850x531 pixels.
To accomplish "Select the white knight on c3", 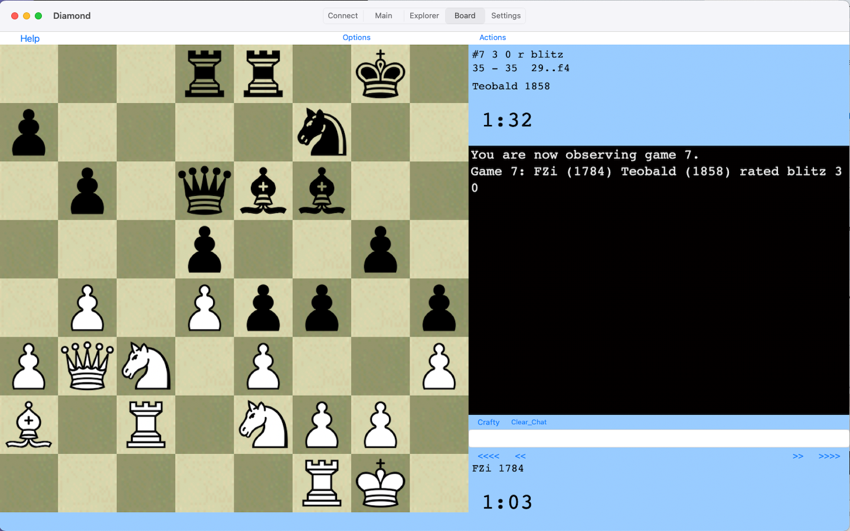I will coord(146,366).
